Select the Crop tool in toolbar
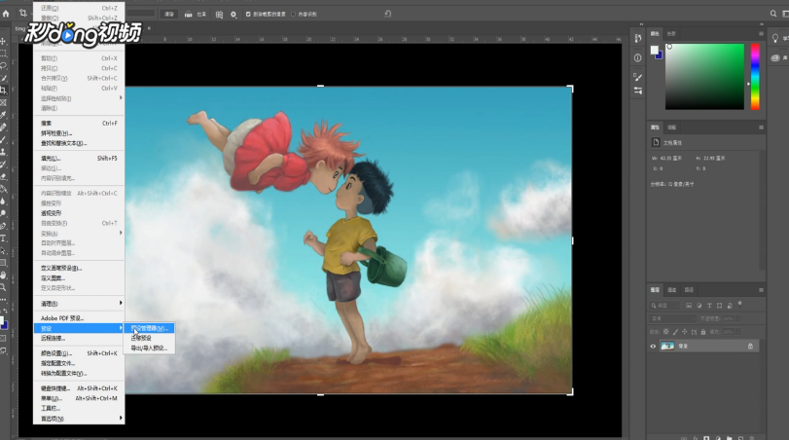The height and width of the screenshot is (440, 789). click(3, 91)
